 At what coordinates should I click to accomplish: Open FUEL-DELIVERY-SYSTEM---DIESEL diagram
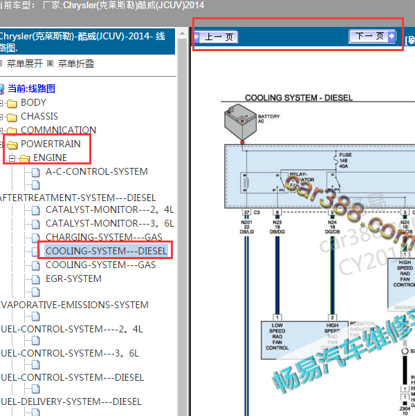[71, 401]
